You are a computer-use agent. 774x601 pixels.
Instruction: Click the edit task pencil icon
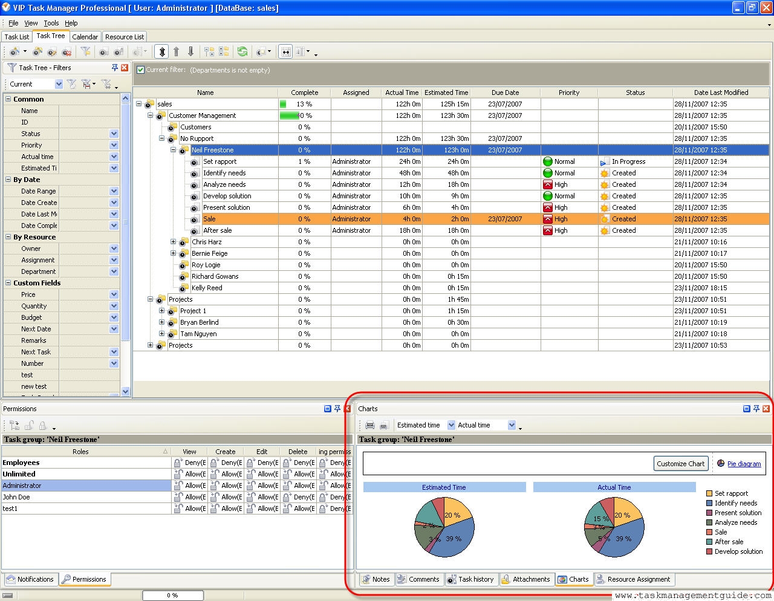52,52
